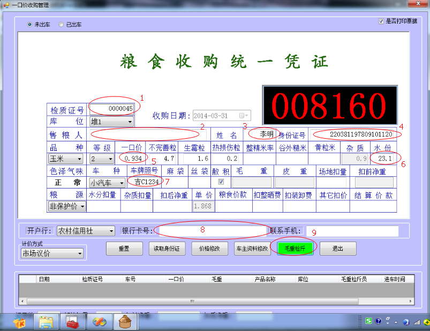Image resolution: width=430 pixels, height=331 pixels.
Task: Click the blue help tray icon
Action: (x=378, y=321)
